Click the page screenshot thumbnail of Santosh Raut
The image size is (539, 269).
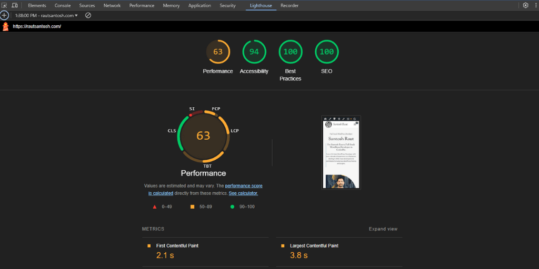click(x=341, y=152)
